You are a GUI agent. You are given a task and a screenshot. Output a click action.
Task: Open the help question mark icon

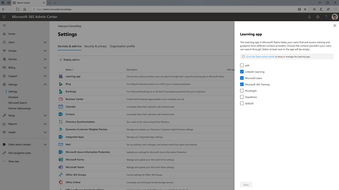point(326,17)
